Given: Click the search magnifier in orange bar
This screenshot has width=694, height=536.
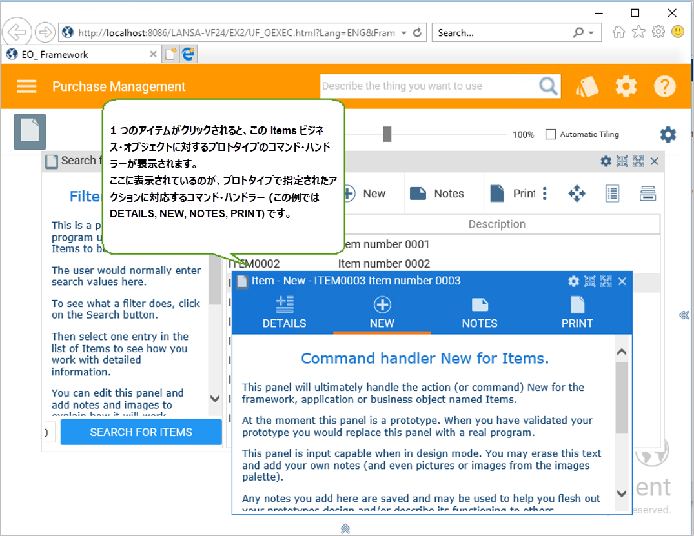Looking at the screenshot, I should tap(548, 86).
